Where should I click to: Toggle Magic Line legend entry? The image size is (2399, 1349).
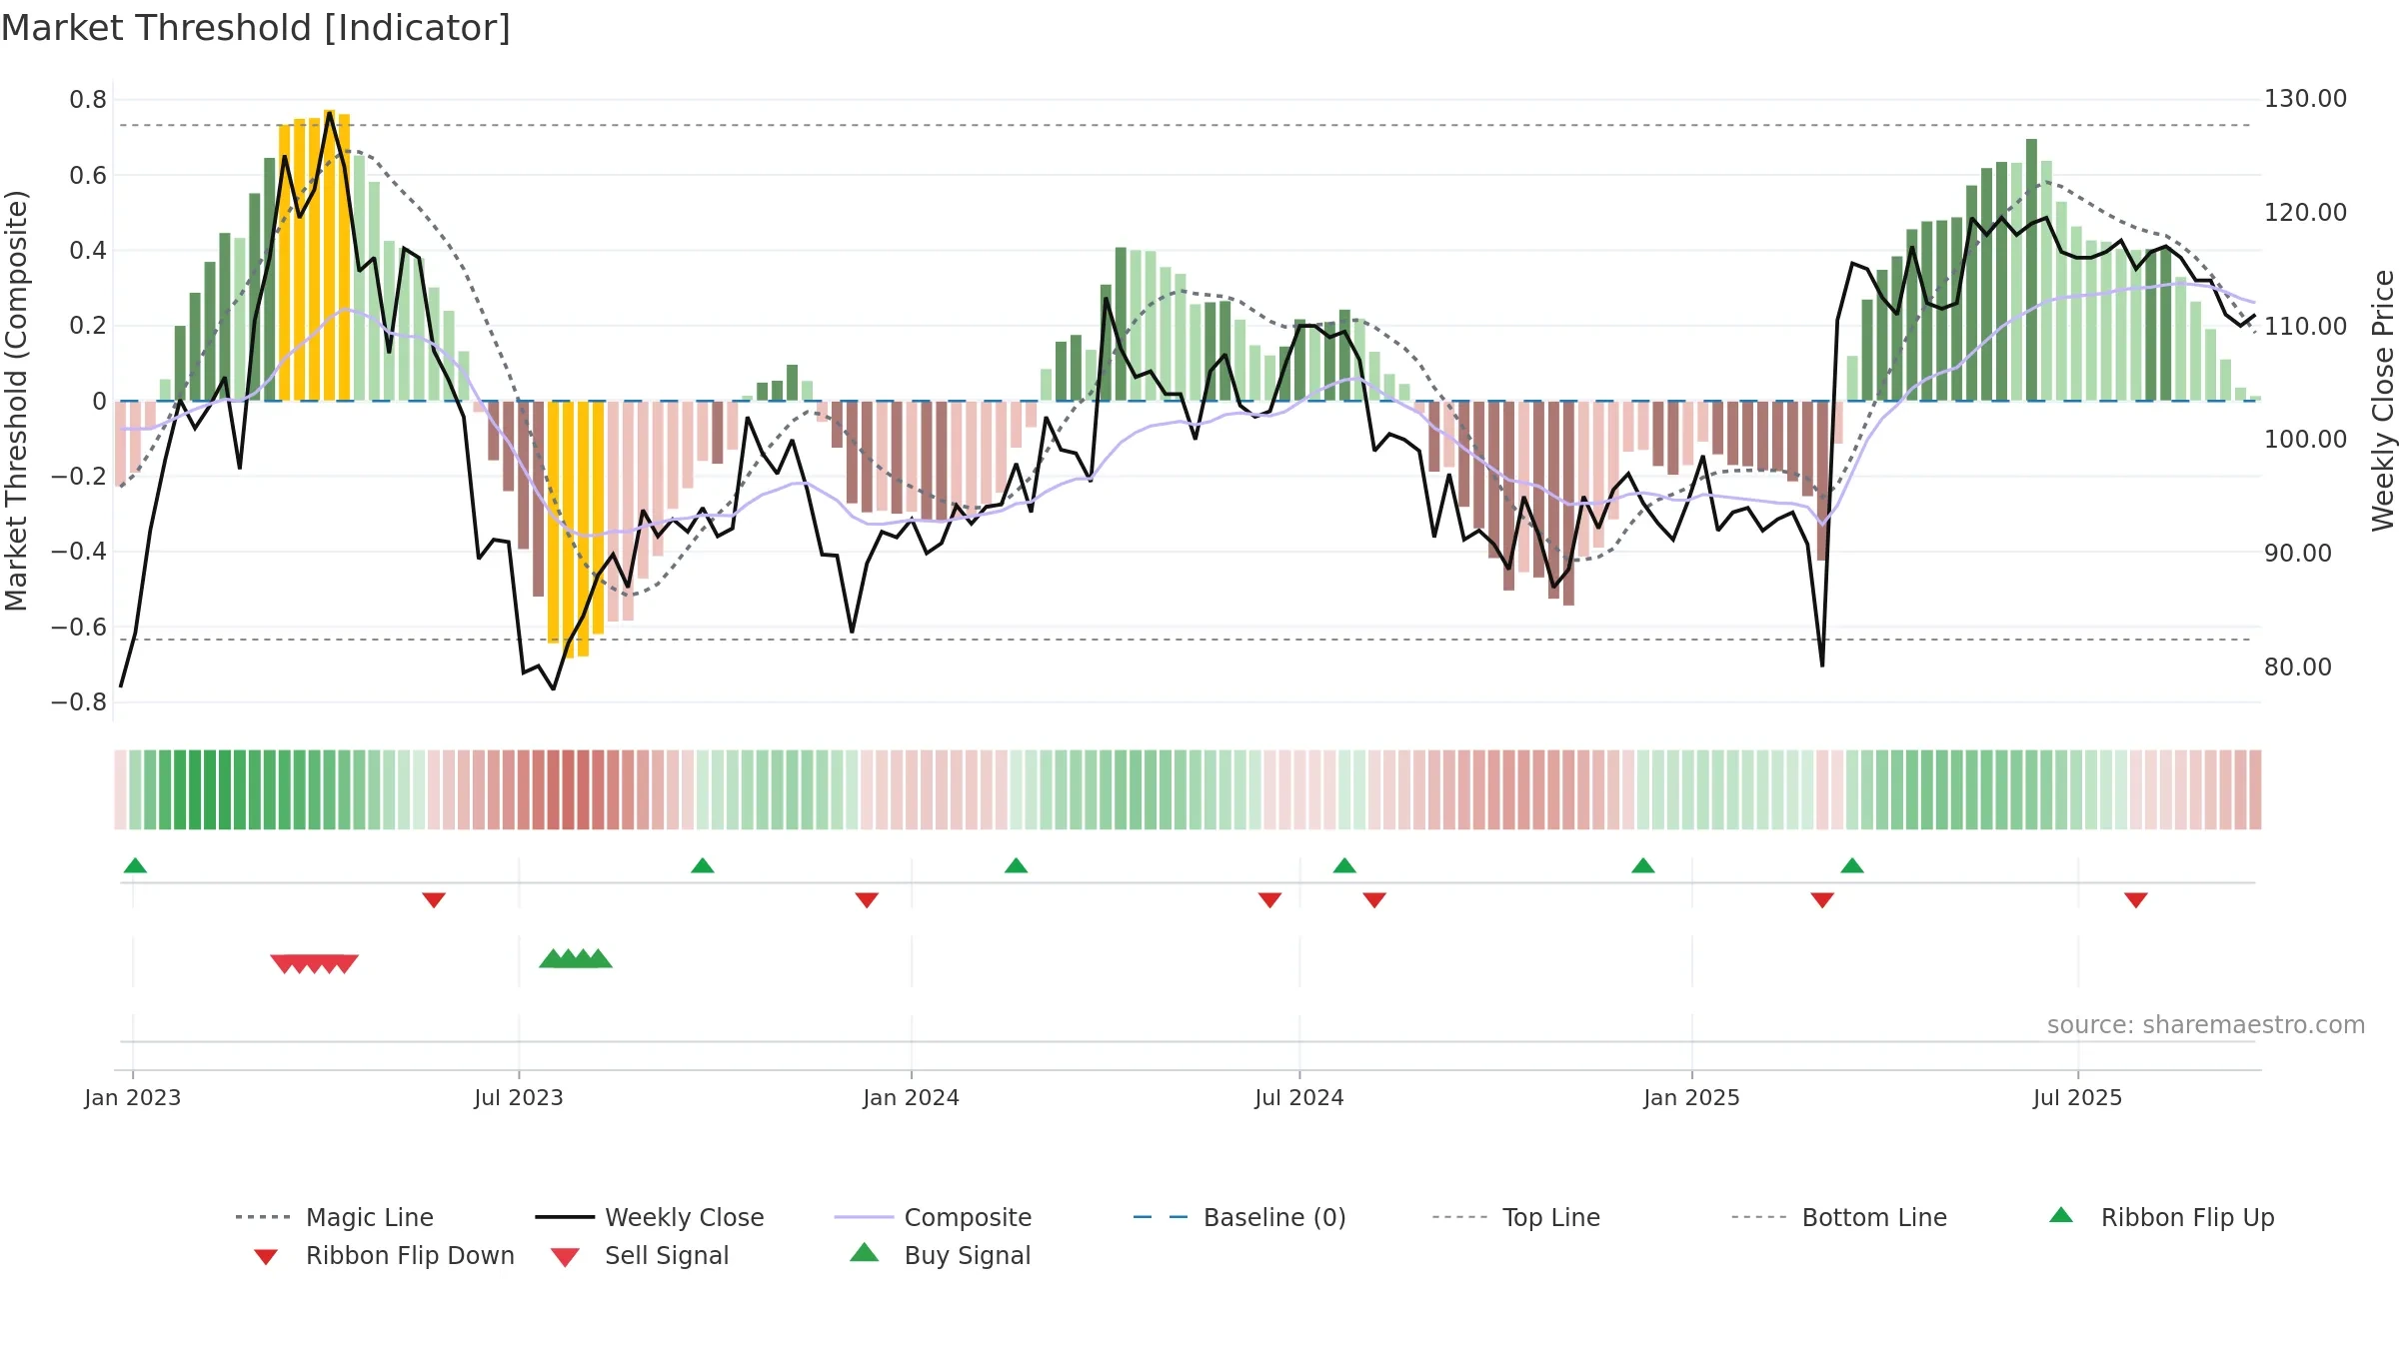click(334, 1217)
